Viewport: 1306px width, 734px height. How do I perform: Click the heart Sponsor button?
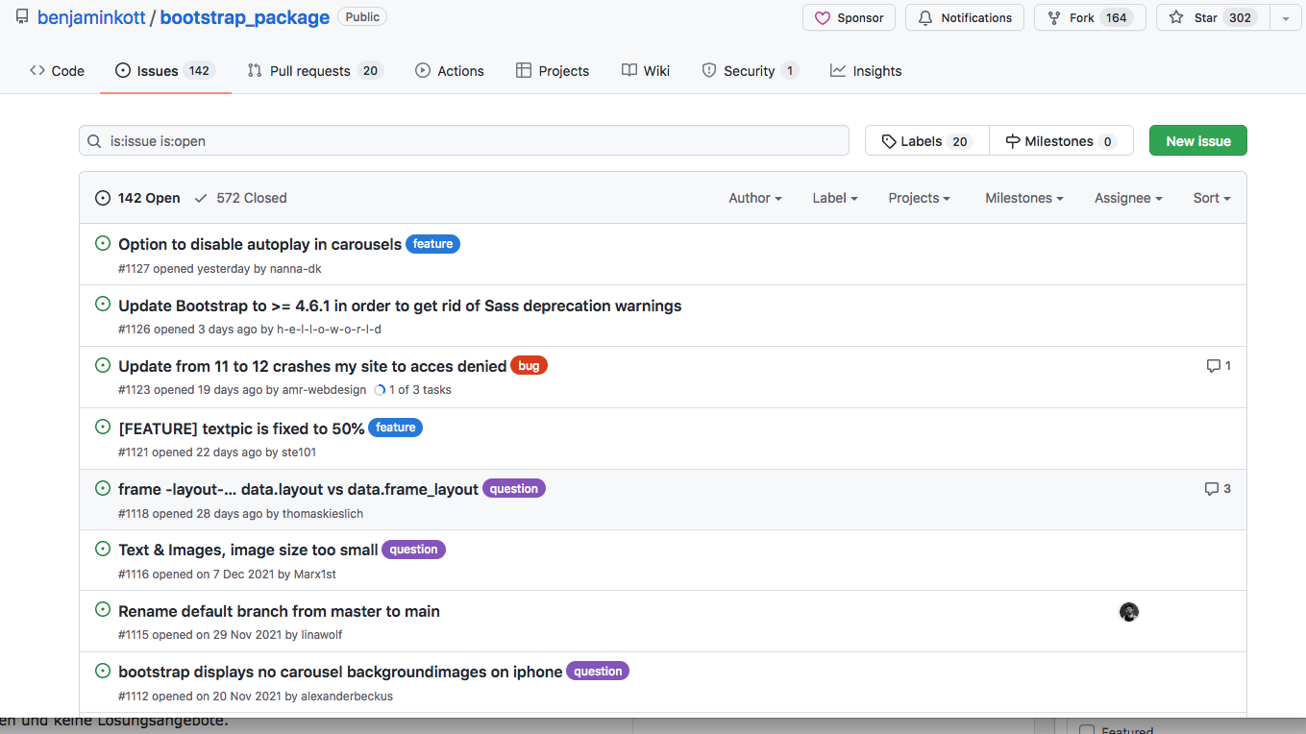click(849, 18)
